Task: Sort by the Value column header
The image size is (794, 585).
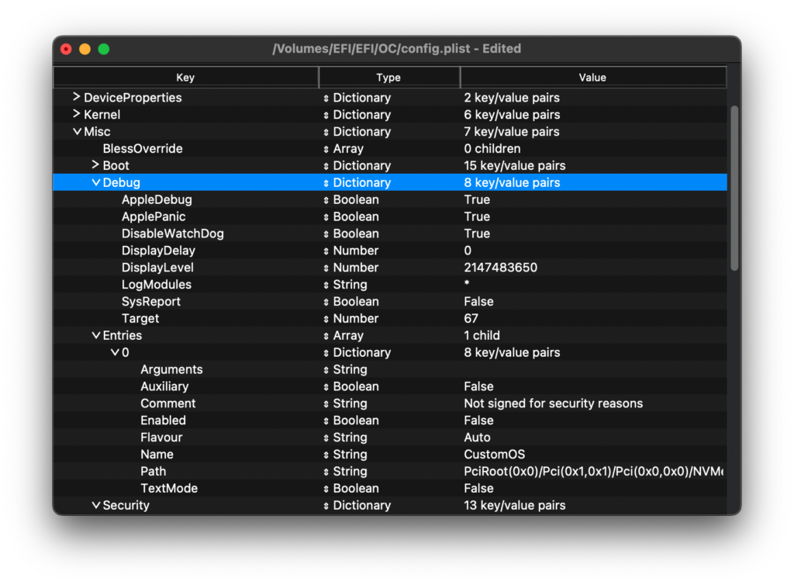Action: [593, 77]
